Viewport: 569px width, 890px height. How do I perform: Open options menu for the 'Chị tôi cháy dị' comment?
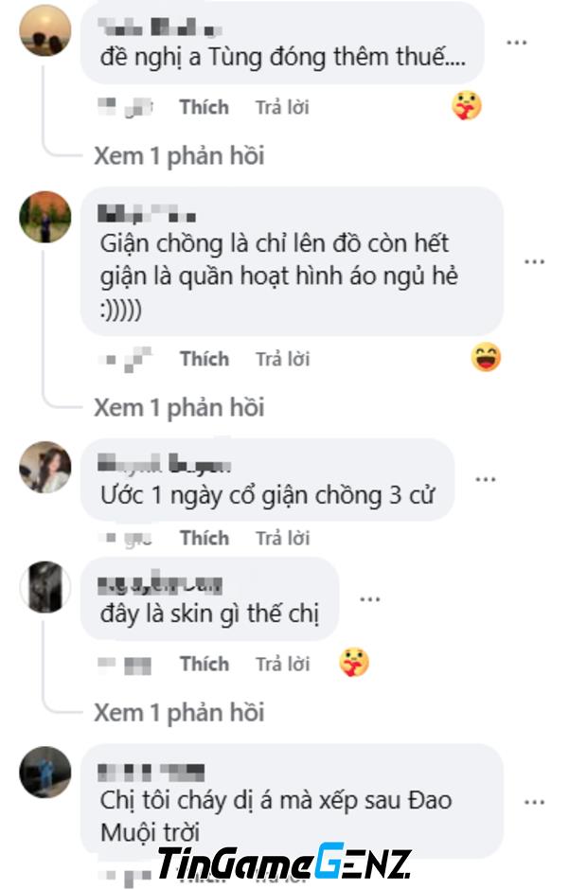coord(534,802)
